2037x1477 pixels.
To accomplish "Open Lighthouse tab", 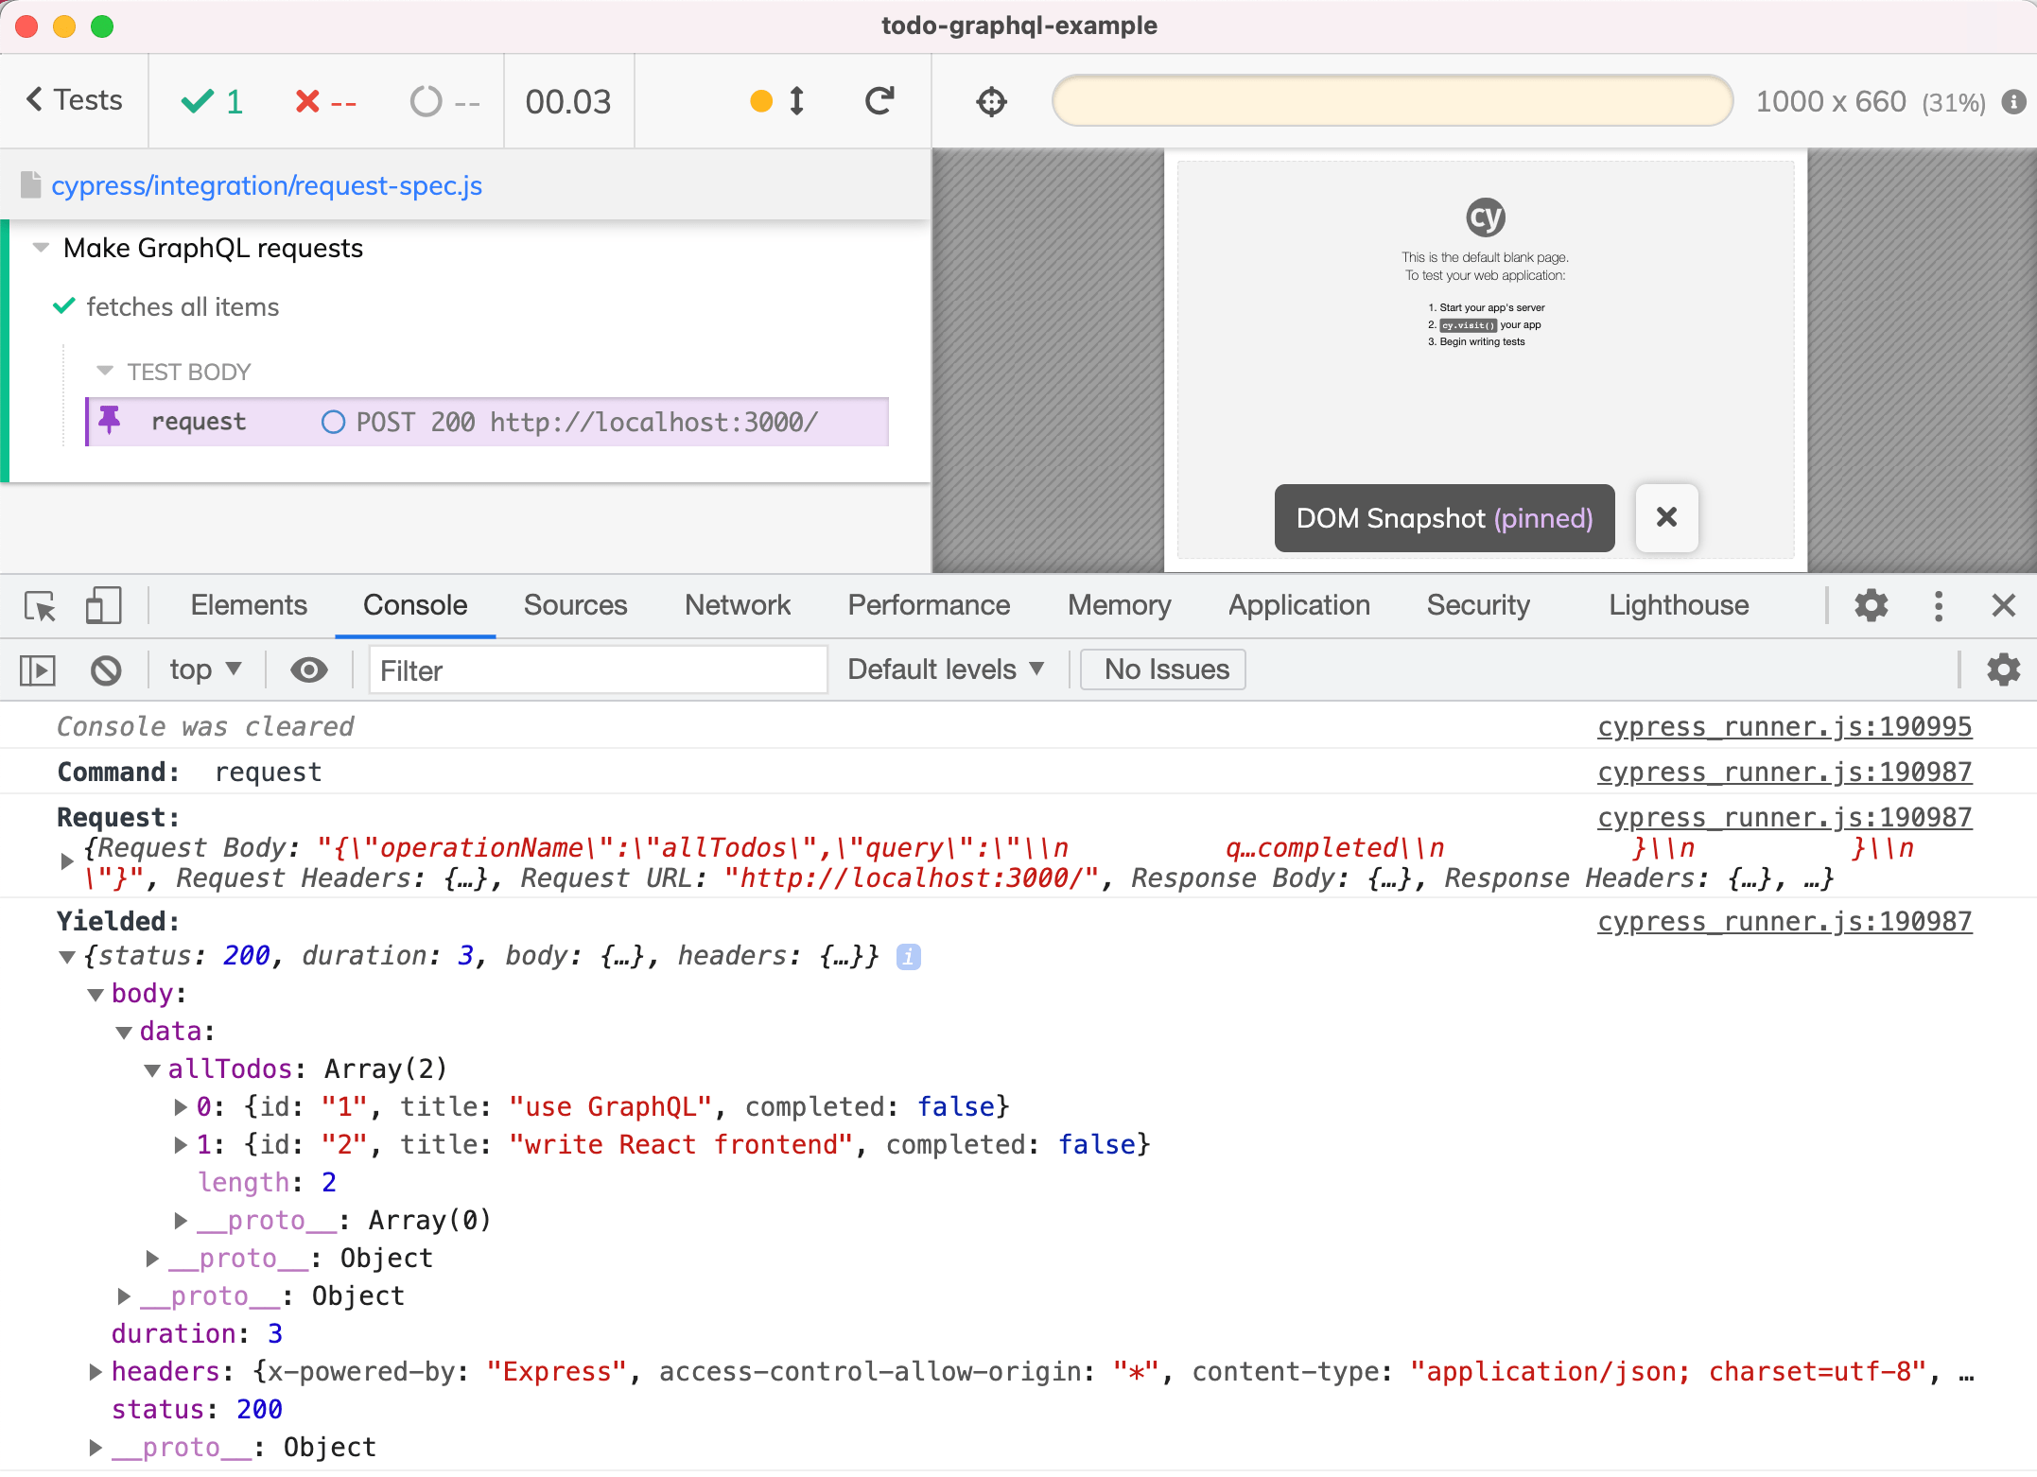I will click(x=1679, y=605).
